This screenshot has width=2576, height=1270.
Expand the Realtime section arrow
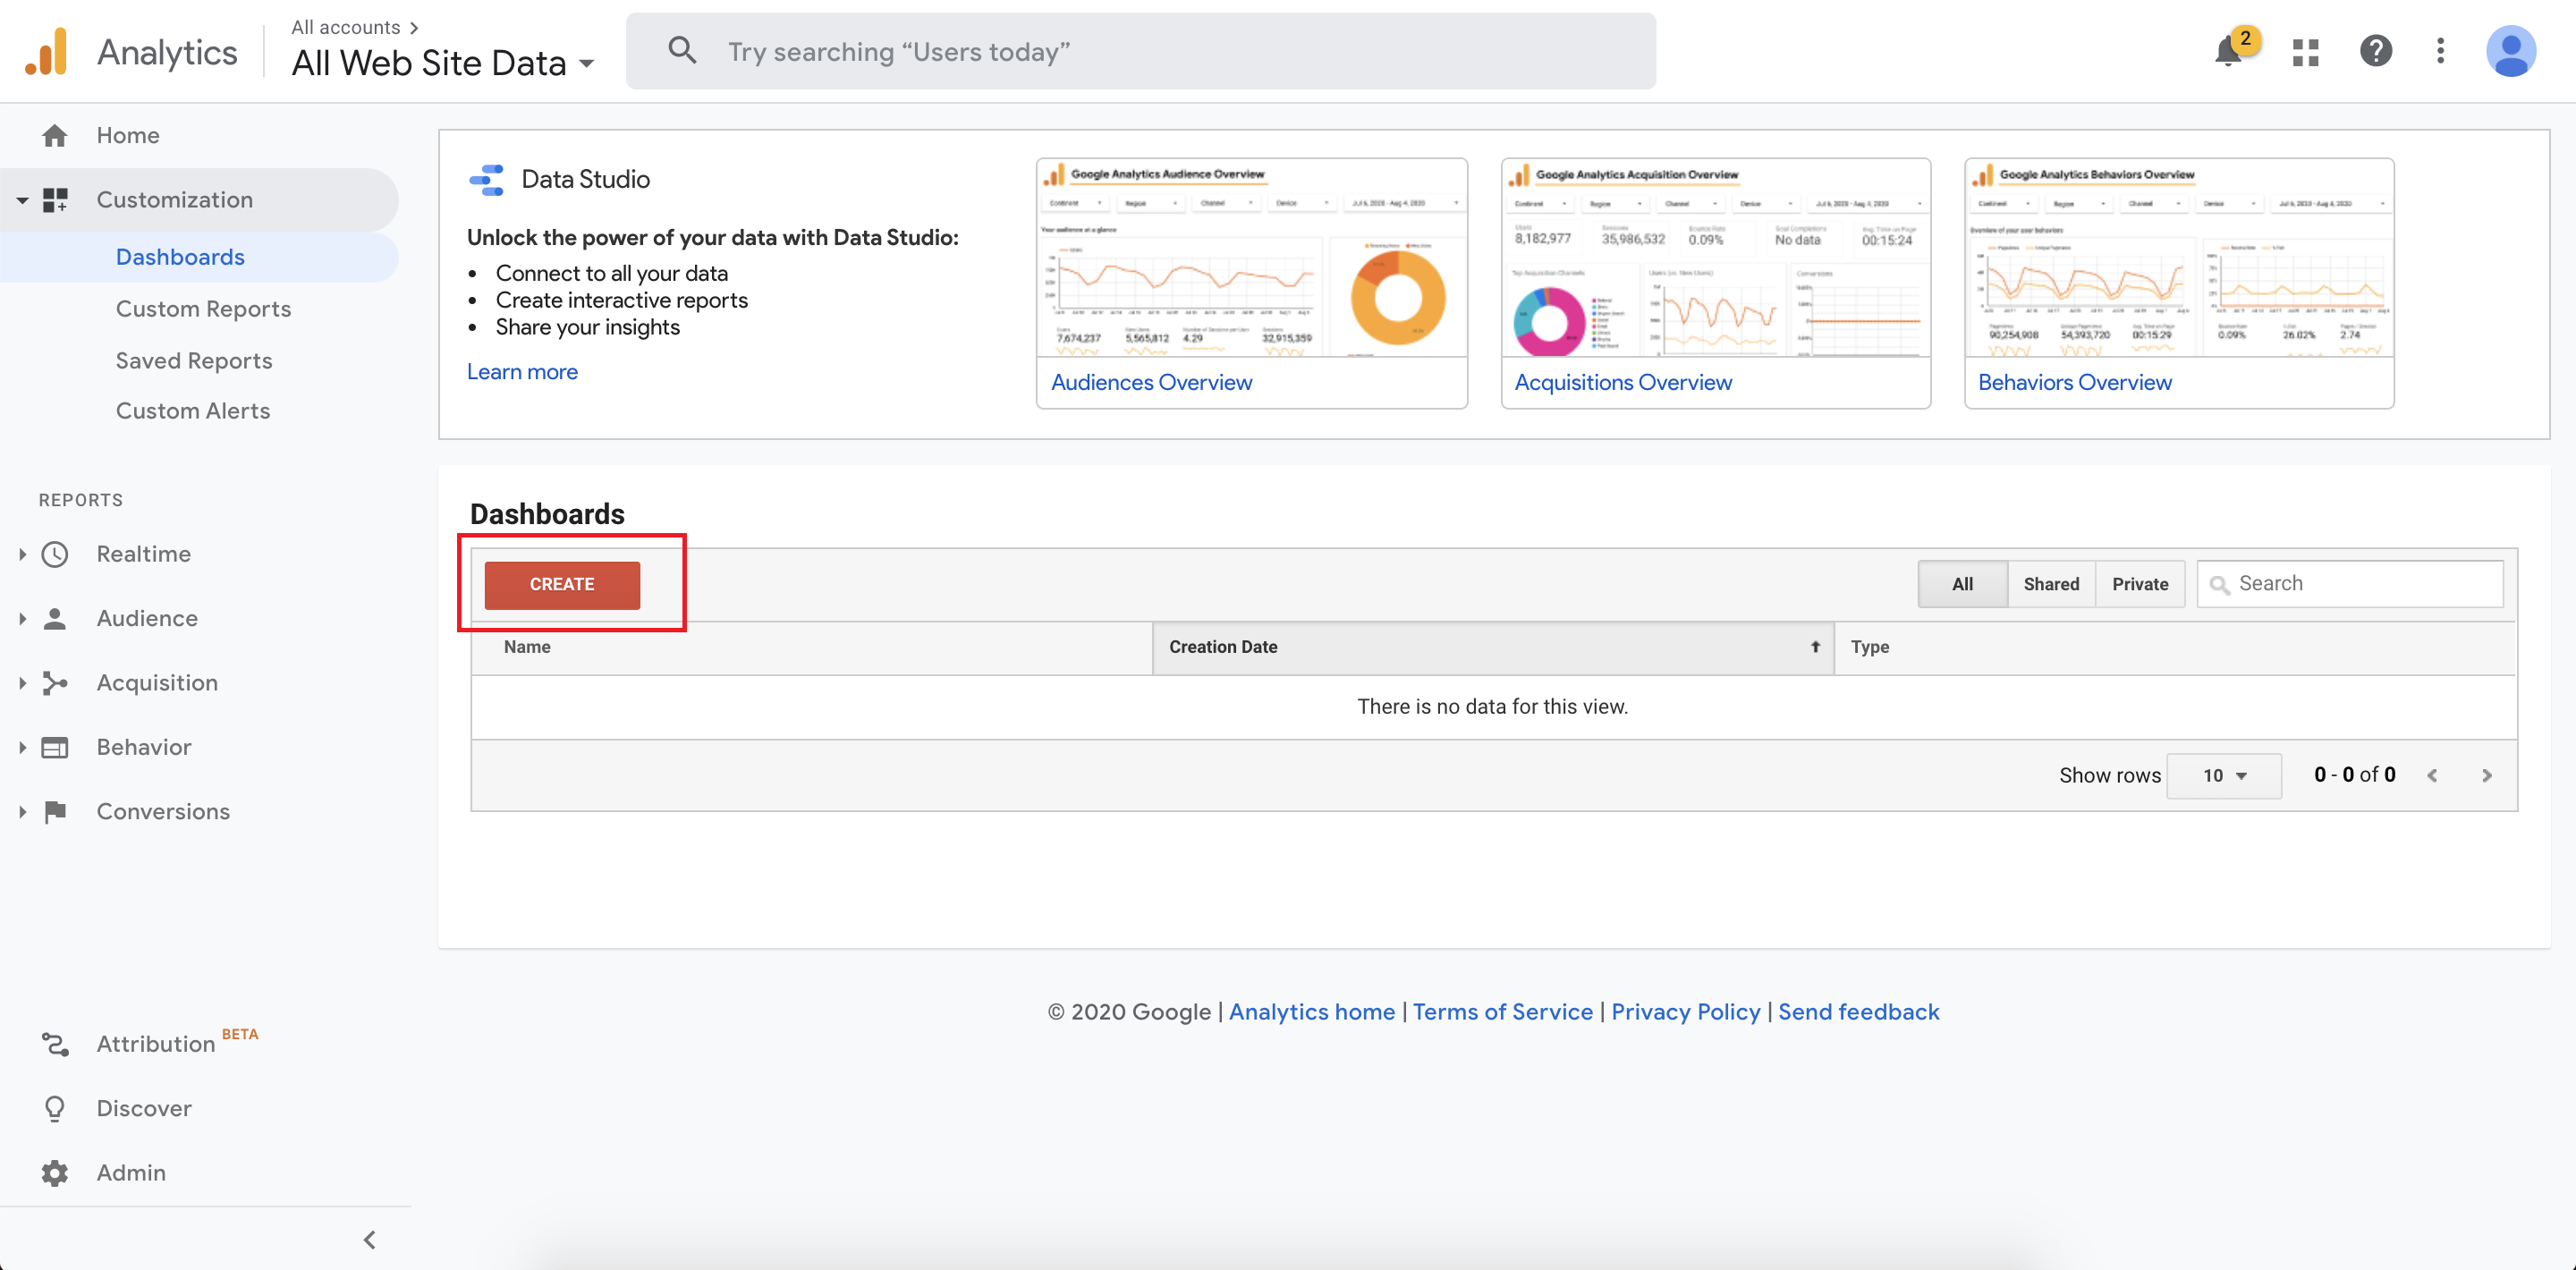[22, 554]
